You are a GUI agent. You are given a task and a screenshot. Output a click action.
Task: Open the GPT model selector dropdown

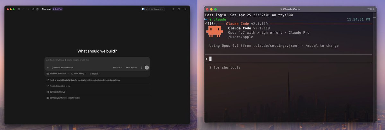(118, 68)
